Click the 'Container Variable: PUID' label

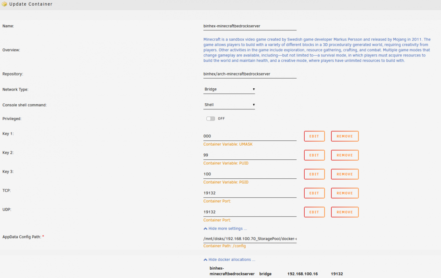point(226,163)
